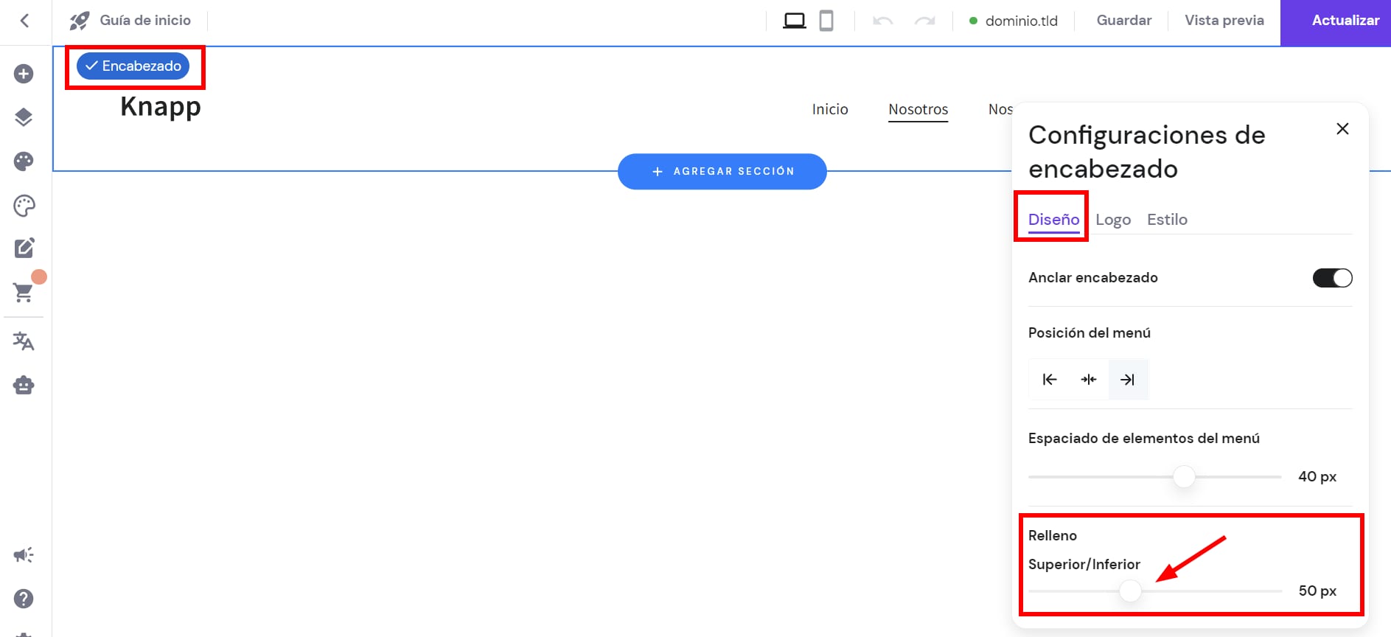Align menu position to the center

point(1089,380)
